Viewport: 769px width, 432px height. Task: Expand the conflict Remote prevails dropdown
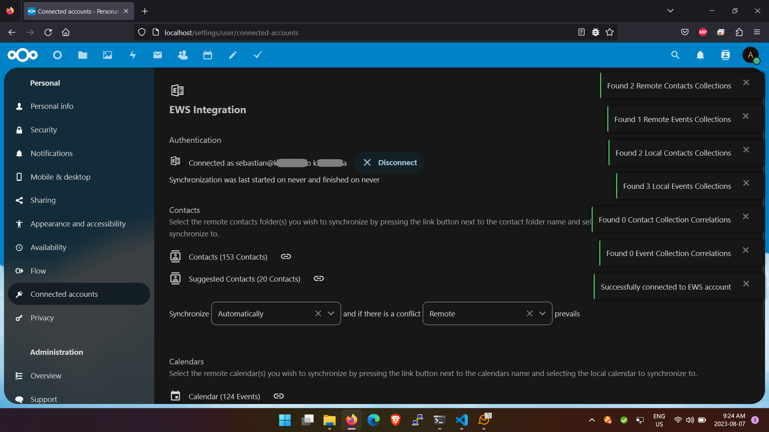(x=542, y=314)
